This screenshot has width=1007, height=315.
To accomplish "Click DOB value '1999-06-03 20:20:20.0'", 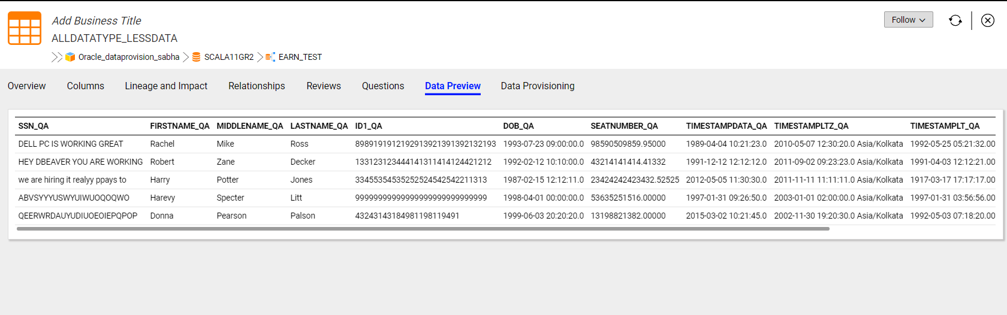I will pos(544,216).
